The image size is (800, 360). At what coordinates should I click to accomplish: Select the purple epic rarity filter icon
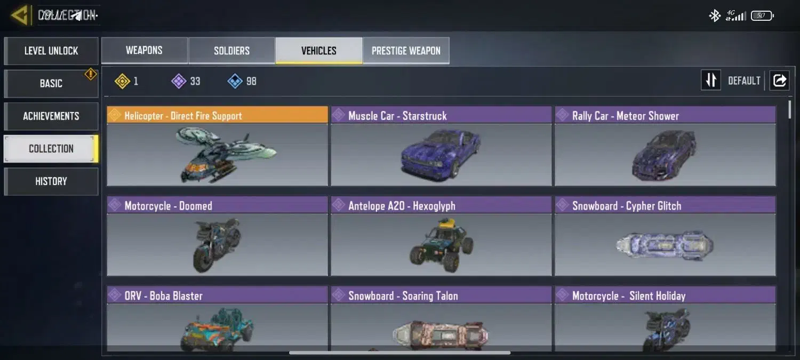(x=179, y=81)
